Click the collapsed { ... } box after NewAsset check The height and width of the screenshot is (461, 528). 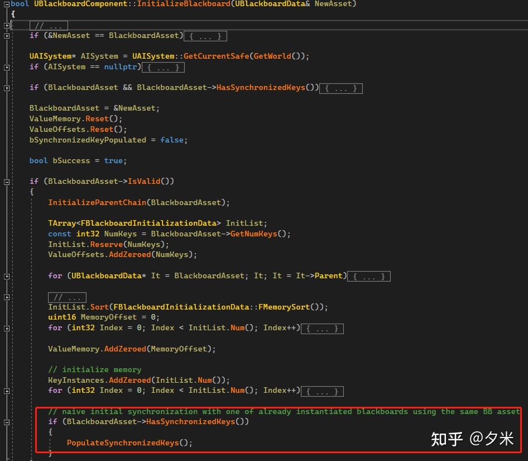tap(205, 36)
